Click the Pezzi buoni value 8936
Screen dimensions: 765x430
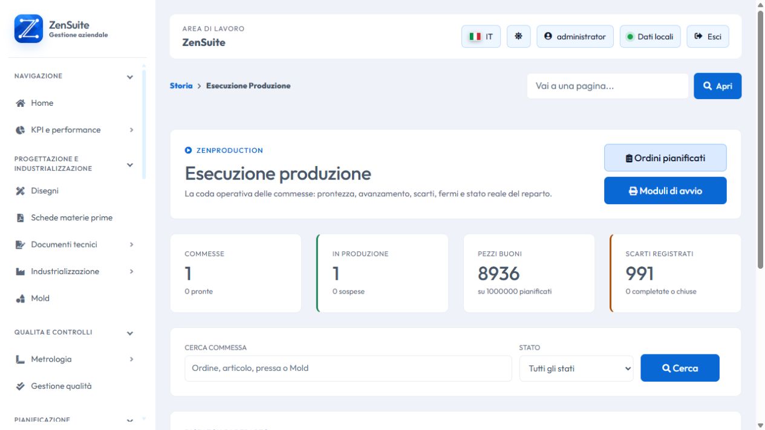pos(498,274)
